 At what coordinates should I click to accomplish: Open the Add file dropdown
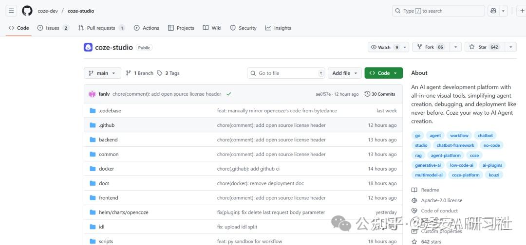(345, 73)
